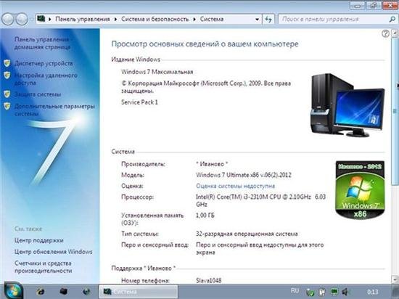Click the refresh button beside address bar
Screen dimensions: 399x299
pos(268,20)
